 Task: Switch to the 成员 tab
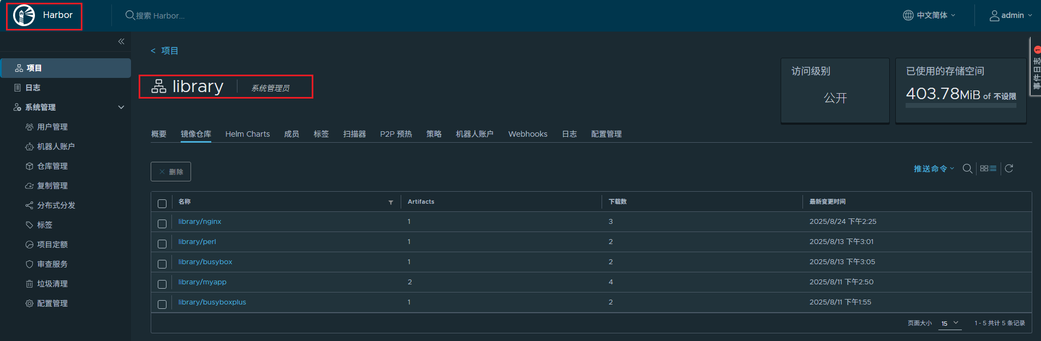point(292,134)
